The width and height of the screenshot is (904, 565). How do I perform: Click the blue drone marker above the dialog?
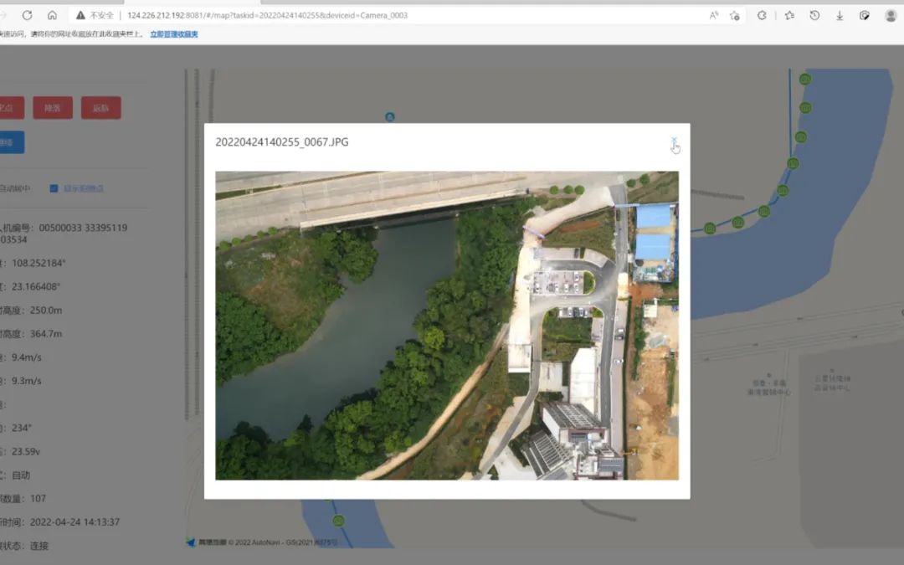pos(389,116)
